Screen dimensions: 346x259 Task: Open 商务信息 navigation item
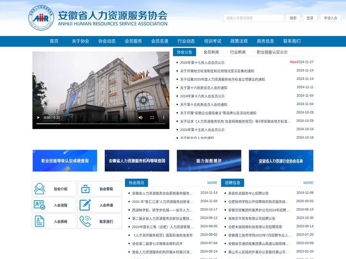click(x=265, y=41)
